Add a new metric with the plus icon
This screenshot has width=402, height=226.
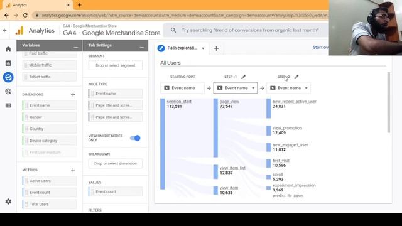click(73, 170)
